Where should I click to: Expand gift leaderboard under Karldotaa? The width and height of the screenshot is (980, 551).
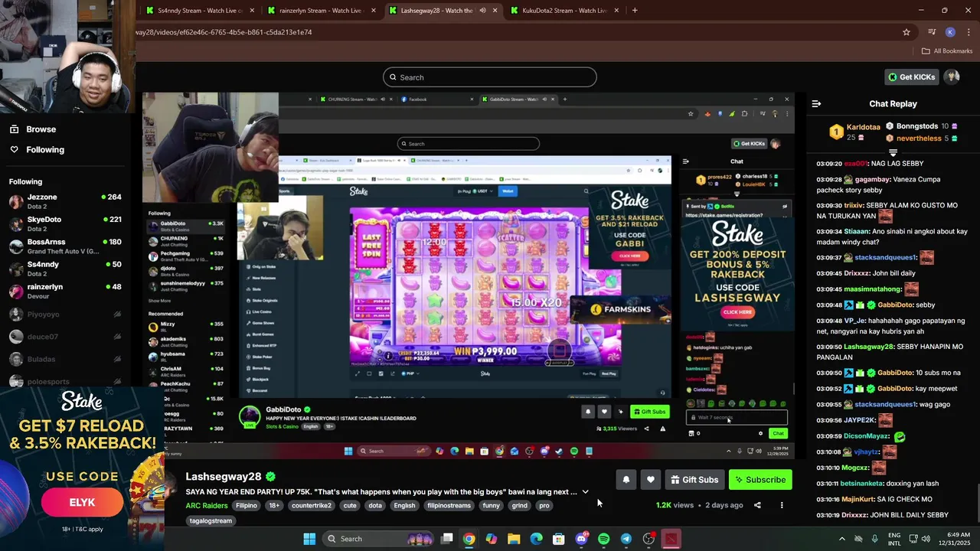(893, 152)
